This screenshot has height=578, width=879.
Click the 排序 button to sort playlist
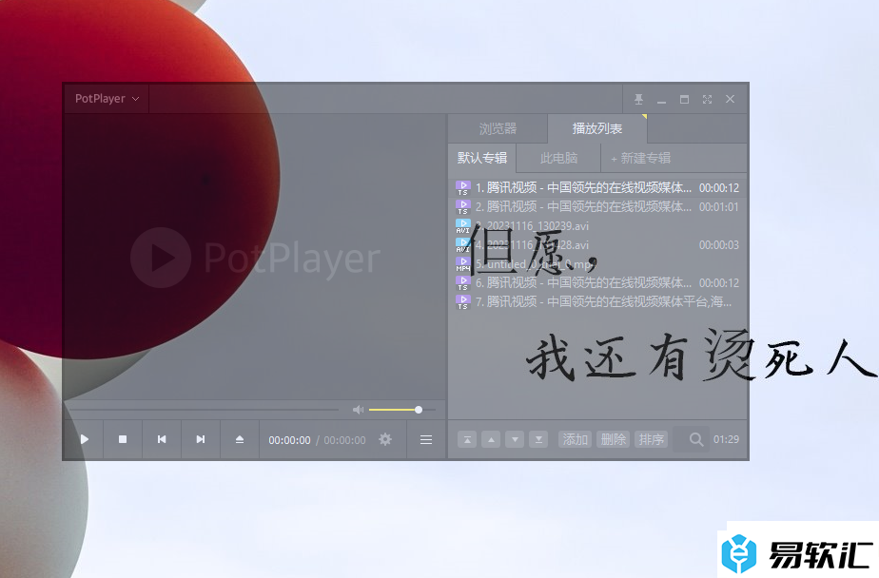click(652, 439)
